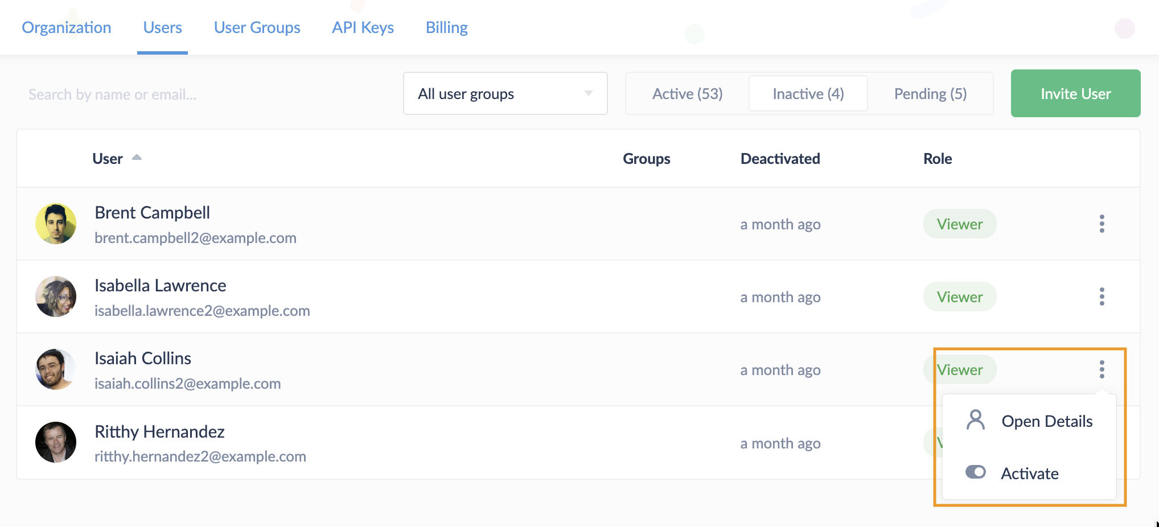Viewport: 1159px width, 527px height.
Task: Open the All user groups dropdown
Action: pos(505,94)
